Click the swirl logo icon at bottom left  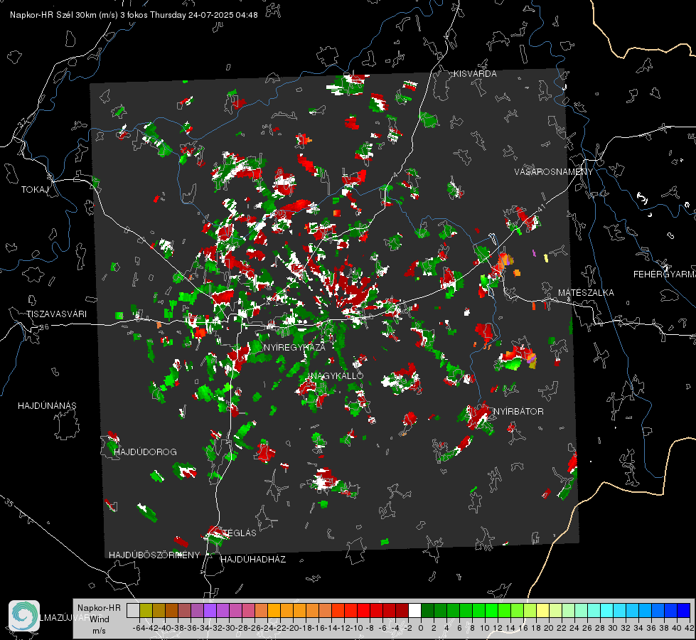[x=24, y=616]
